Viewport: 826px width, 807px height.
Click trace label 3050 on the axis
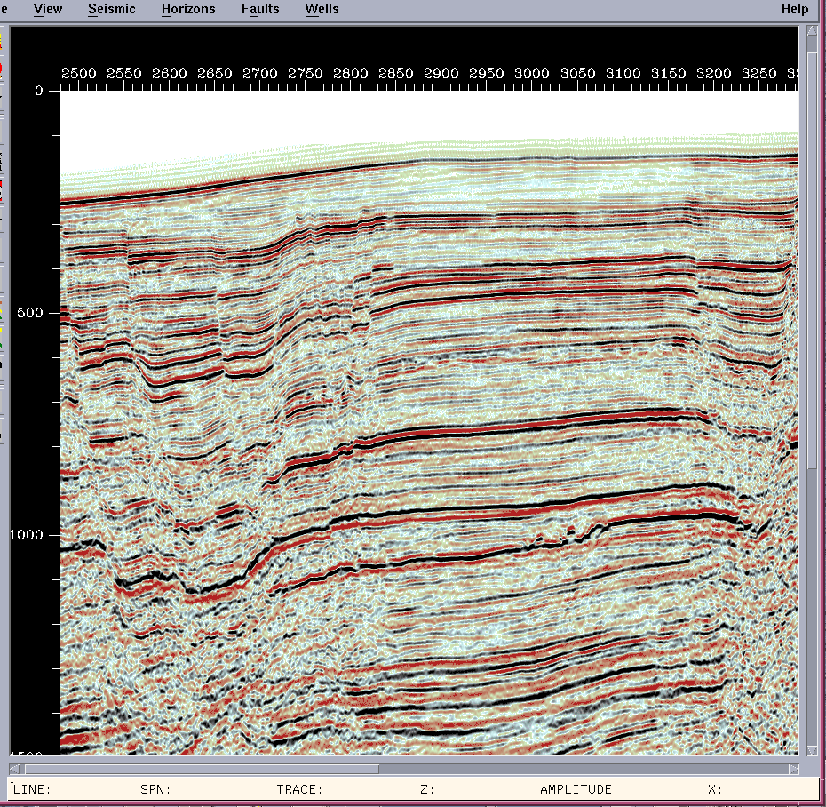coord(577,74)
